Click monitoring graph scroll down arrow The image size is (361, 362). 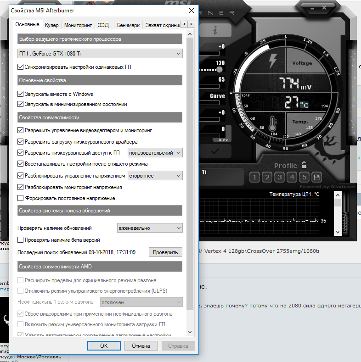pos(338,232)
